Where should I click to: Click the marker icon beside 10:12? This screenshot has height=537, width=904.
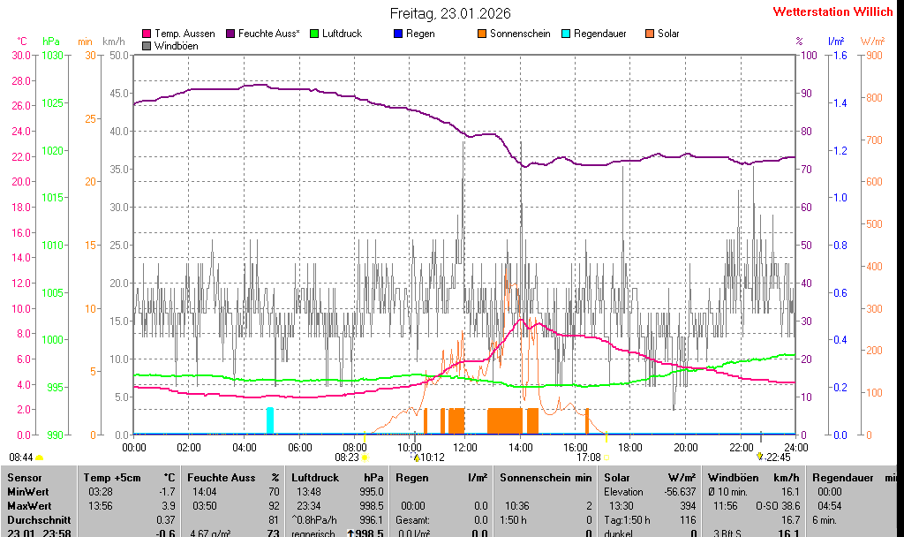click(416, 458)
